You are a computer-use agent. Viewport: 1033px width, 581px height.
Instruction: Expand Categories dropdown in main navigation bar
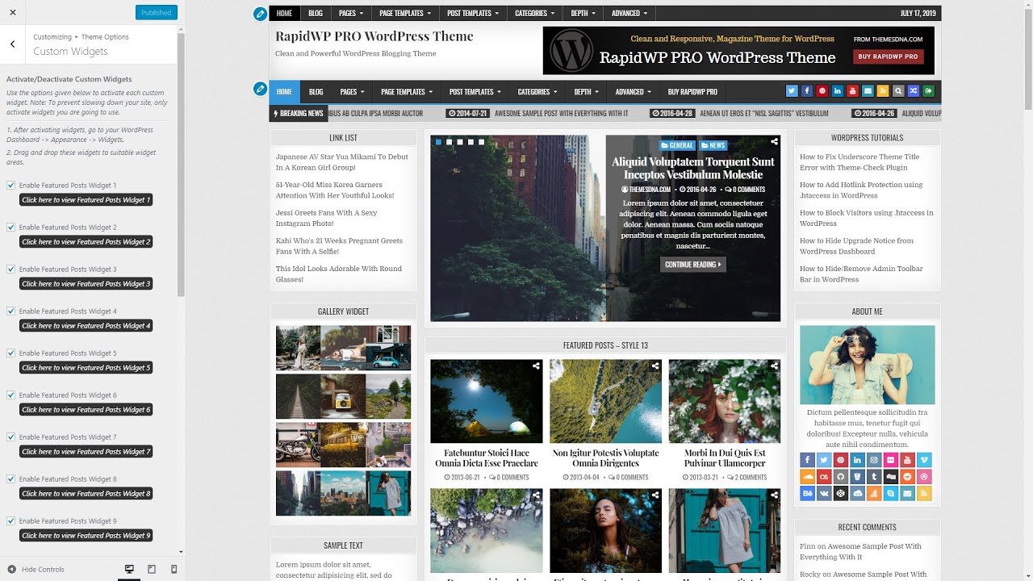[537, 92]
